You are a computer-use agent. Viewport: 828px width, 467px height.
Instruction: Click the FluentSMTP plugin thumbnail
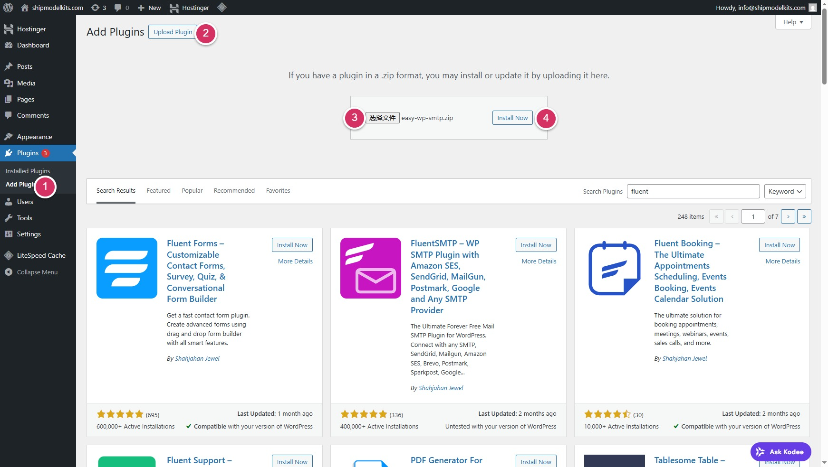(370, 268)
